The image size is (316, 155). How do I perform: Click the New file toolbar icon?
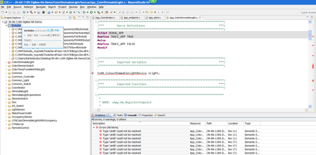point(3,12)
